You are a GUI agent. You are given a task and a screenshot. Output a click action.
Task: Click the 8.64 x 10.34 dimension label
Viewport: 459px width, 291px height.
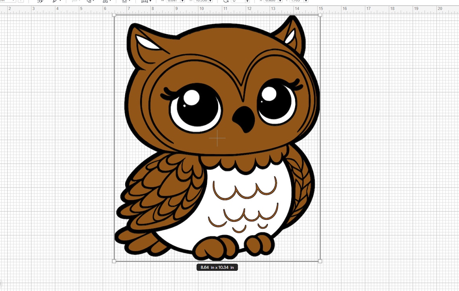pos(217,267)
